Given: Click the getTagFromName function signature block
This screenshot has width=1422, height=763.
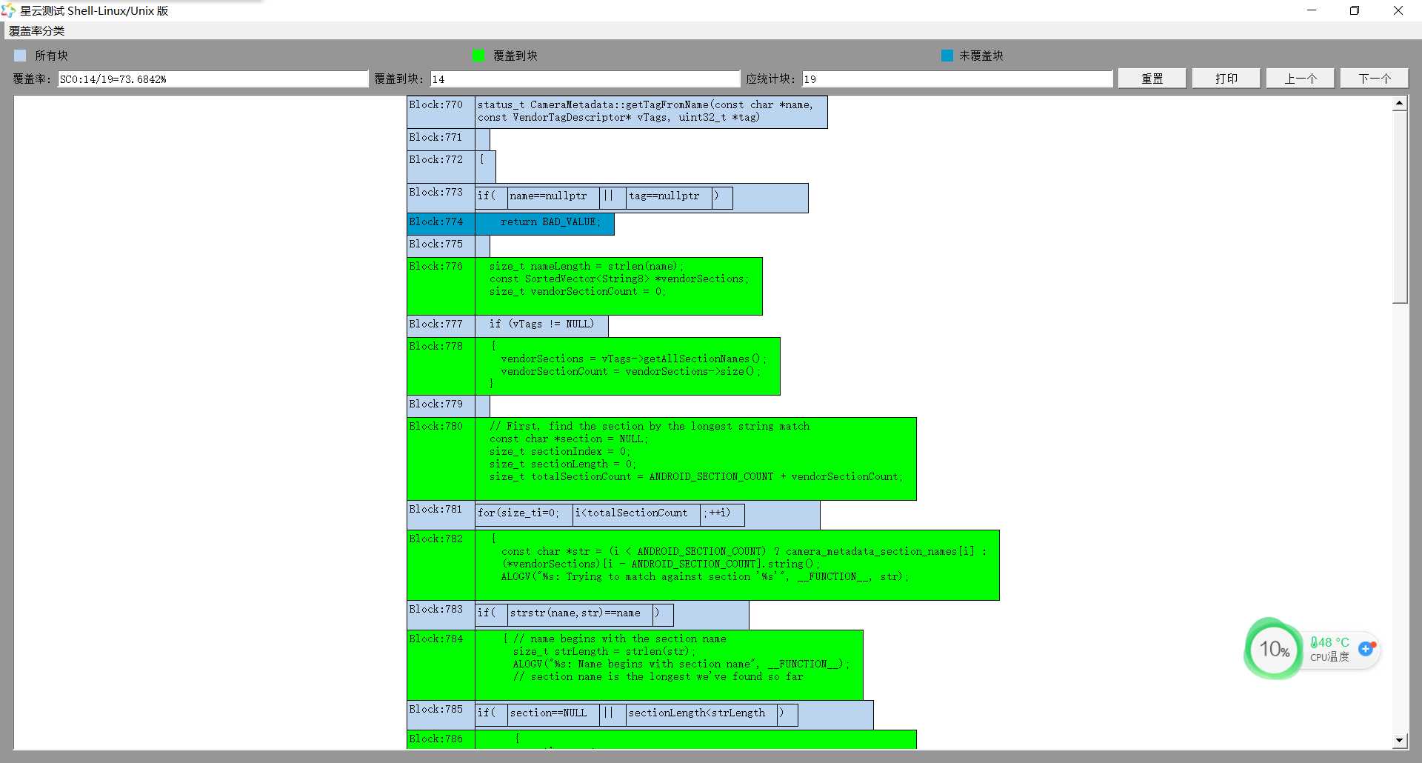Looking at the screenshot, I should [651, 112].
